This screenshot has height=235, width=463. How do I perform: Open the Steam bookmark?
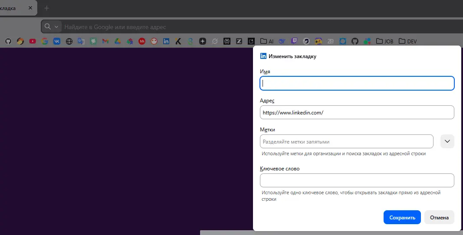tap(306, 41)
